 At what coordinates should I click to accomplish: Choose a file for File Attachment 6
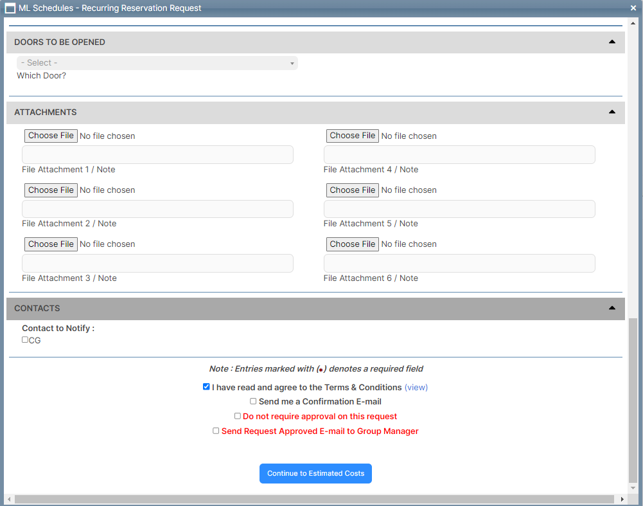[x=352, y=244]
